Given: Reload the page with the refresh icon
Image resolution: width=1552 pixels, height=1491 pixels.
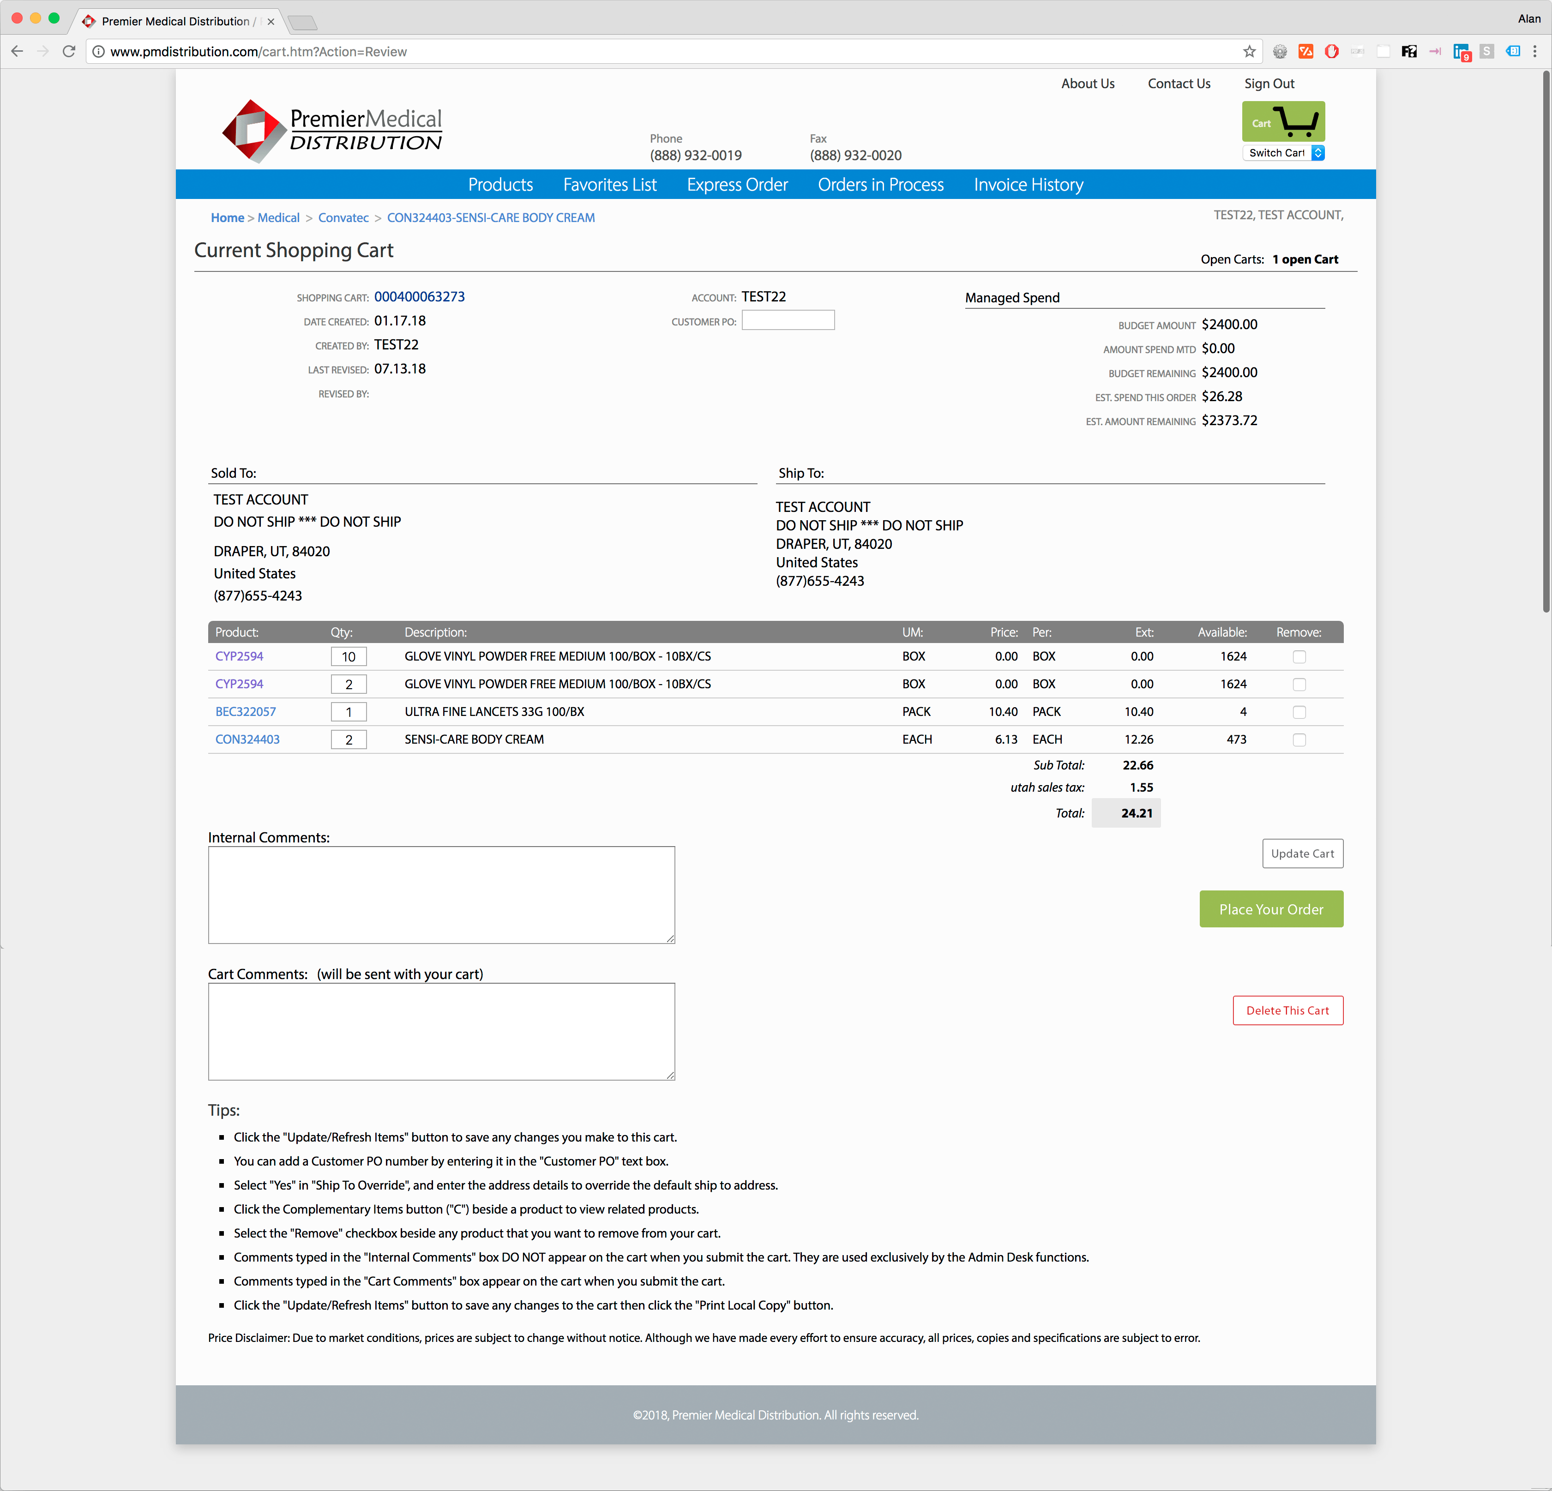Looking at the screenshot, I should [x=69, y=51].
